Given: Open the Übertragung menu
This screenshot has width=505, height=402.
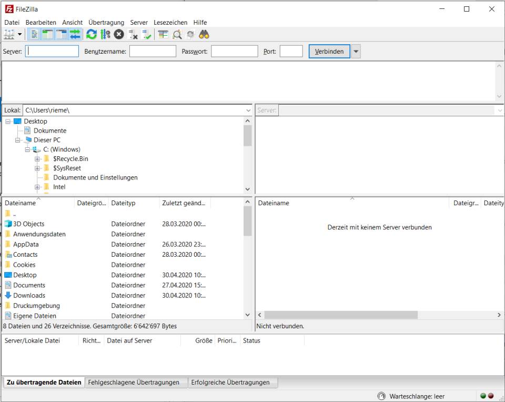Looking at the screenshot, I should point(106,23).
